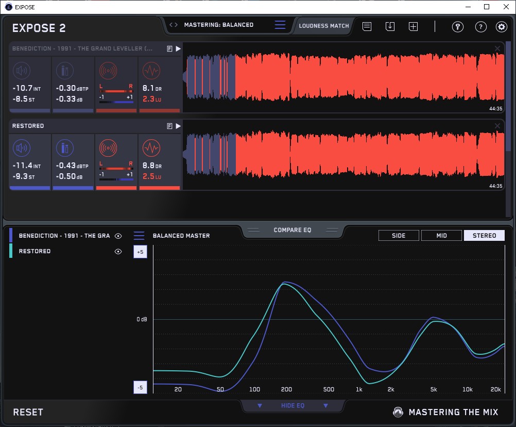Click the export download arrow icon
Viewport: 516px width, 427px height.
[x=390, y=26]
